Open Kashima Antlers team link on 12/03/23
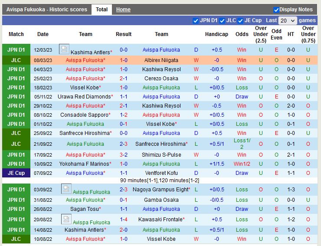This screenshot has height=246, width=321. (90, 52)
